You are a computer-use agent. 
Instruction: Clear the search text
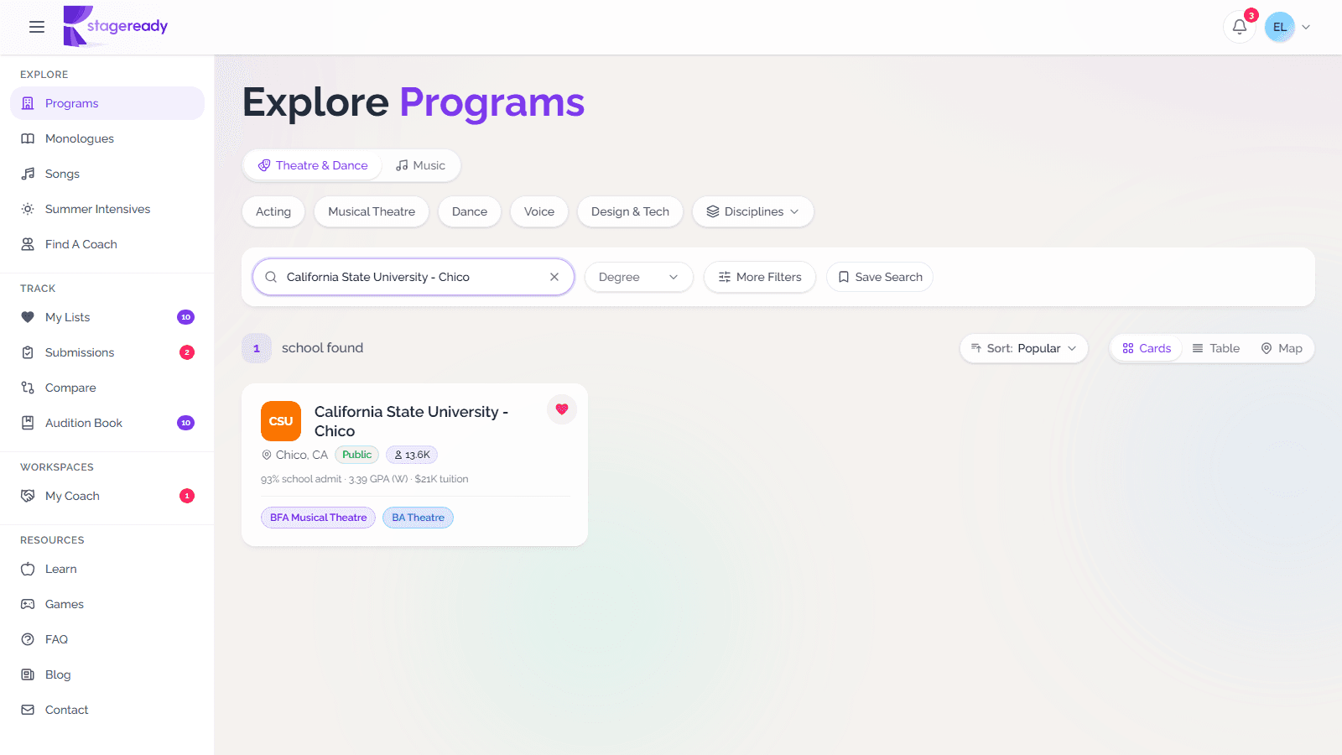554,277
